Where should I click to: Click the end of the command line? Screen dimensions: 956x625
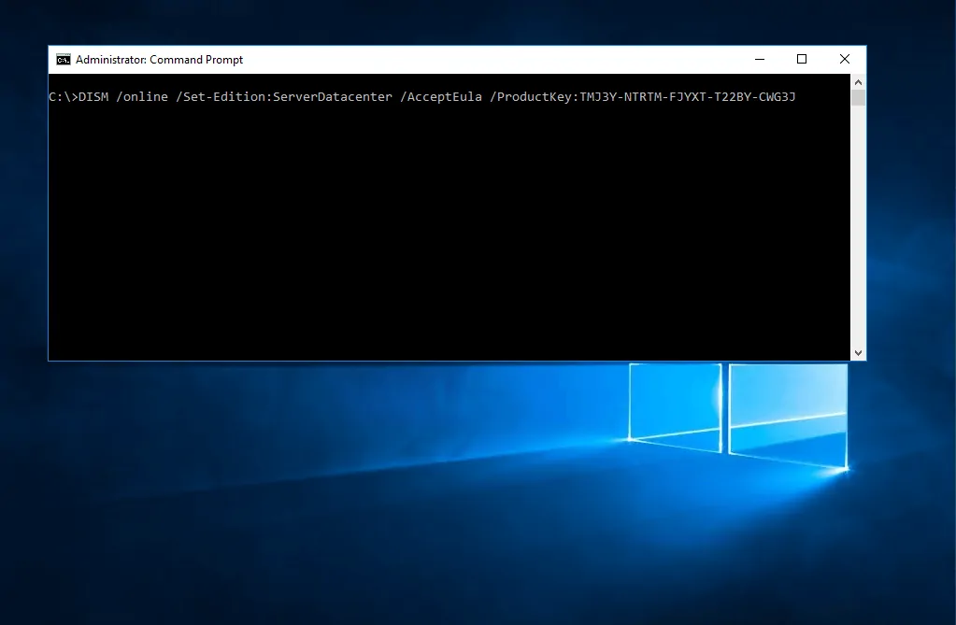799,96
